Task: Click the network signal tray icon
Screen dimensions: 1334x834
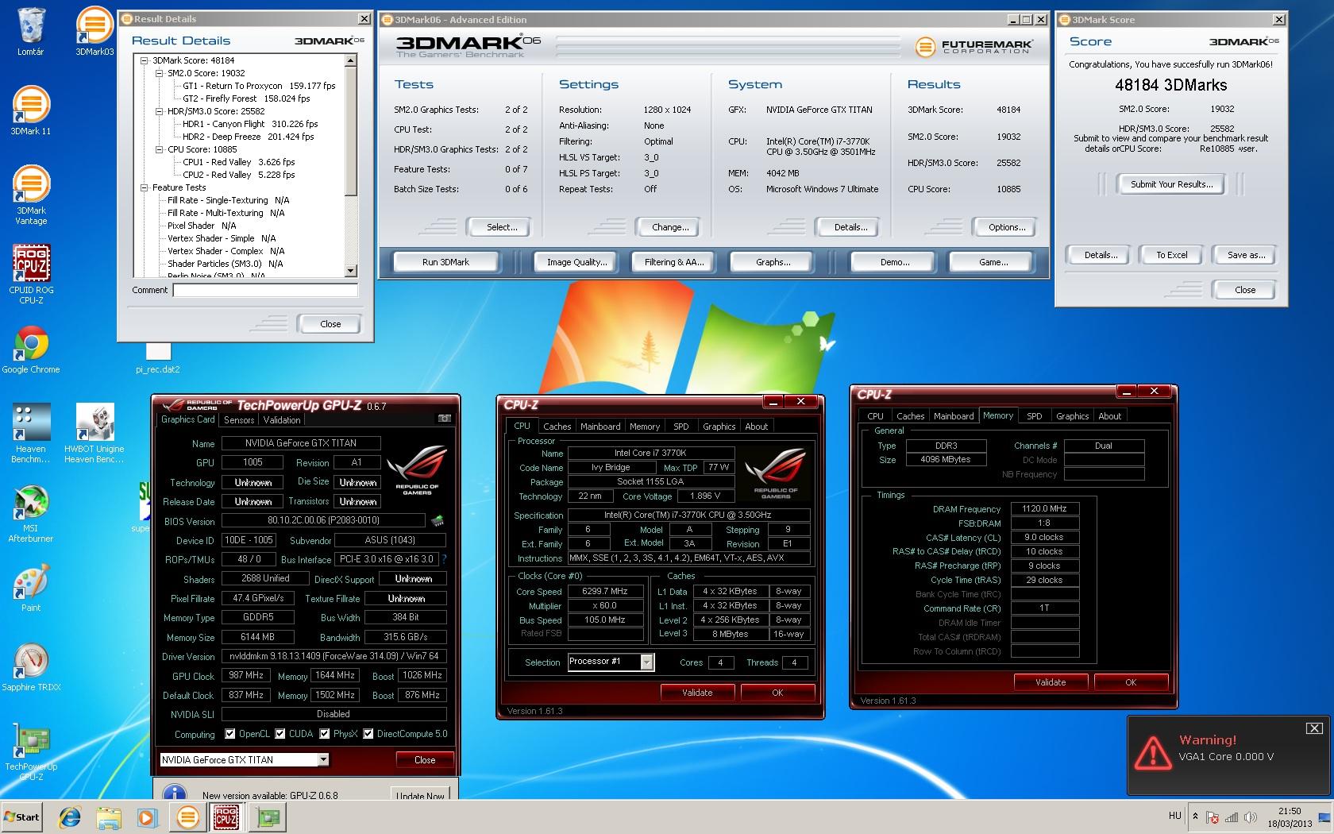Action: click(x=1232, y=817)
